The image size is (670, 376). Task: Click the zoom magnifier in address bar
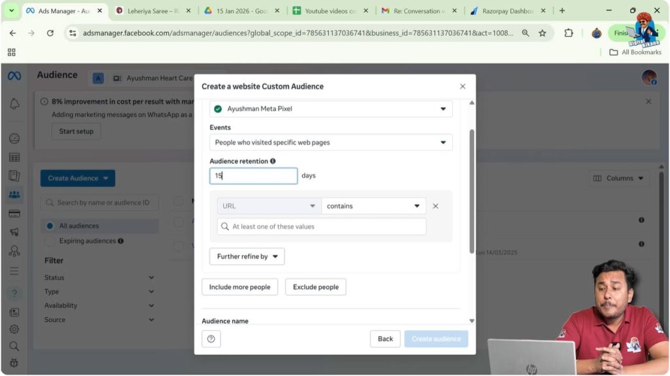point(525,33)
